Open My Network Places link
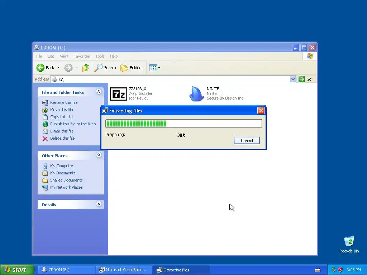This screenshot has width=367, height=275. click(66, 187)
